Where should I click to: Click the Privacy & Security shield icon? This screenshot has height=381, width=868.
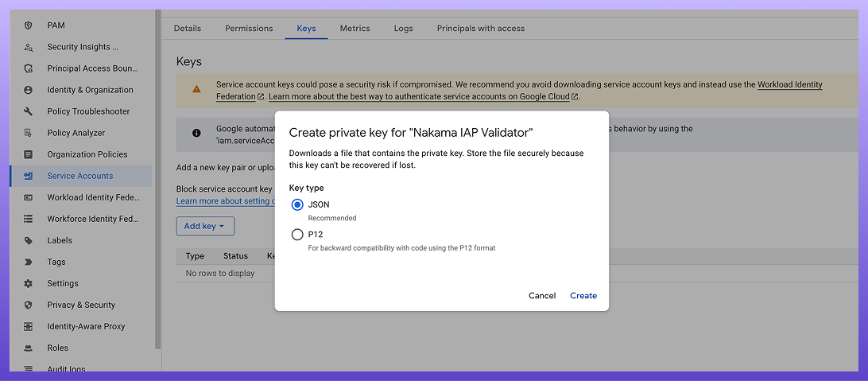[29, 305]
